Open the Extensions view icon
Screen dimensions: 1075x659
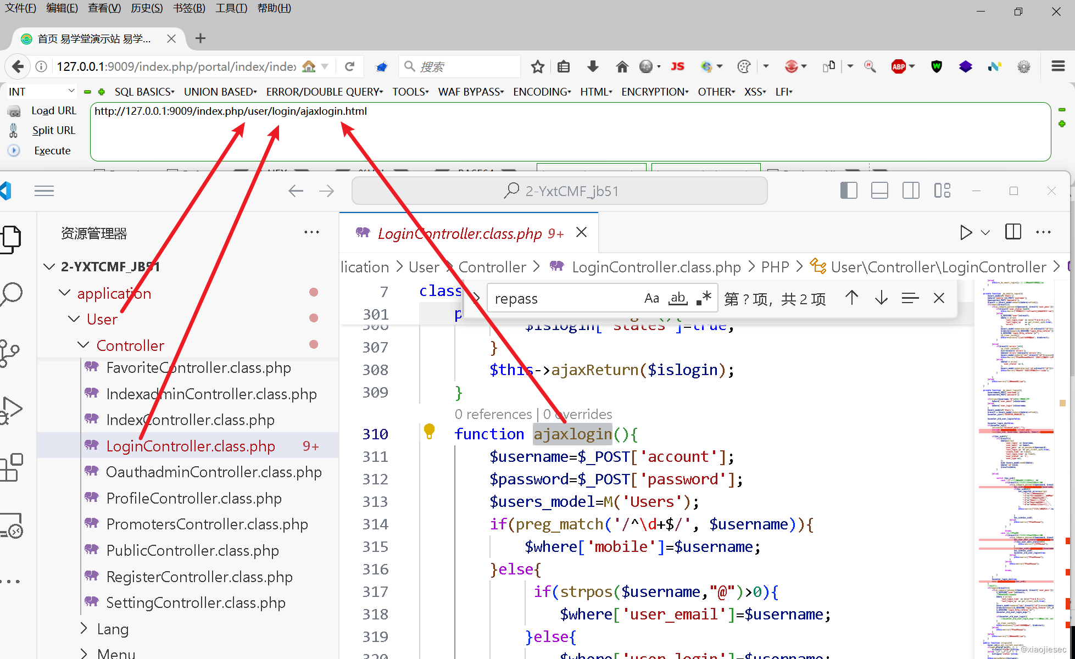click(12, 468)
